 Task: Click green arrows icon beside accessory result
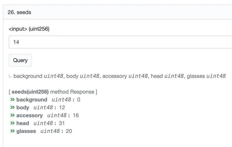(12, 115)
